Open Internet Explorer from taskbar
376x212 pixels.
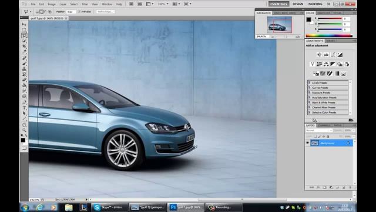(40, 207)
